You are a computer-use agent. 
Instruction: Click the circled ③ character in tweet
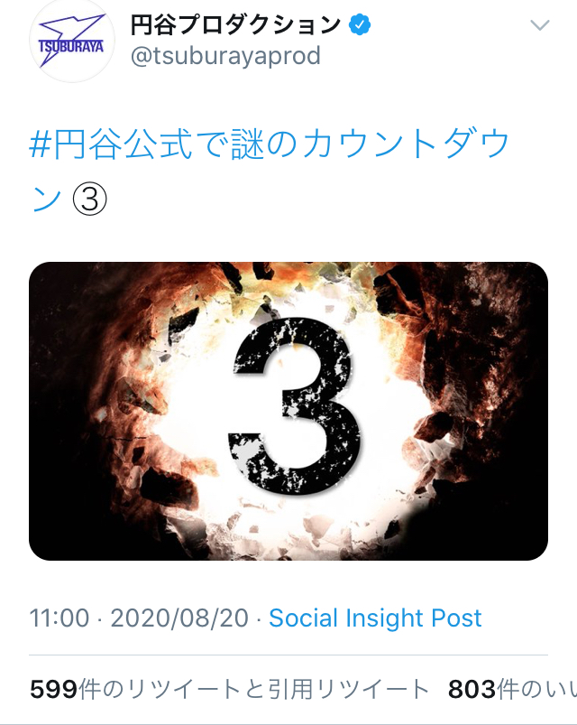click(90, 200)
